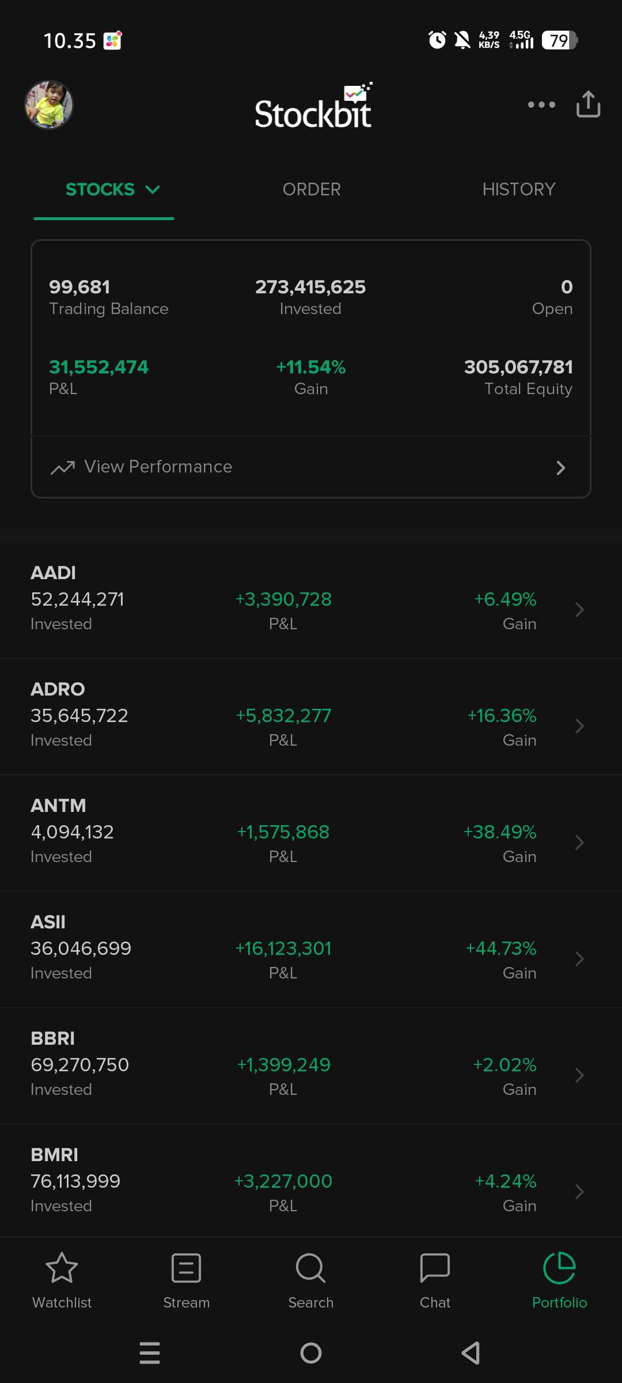Open the profile avatar picture
Viewport: 622px width, 1383px height.
click(x=49, y=105)
